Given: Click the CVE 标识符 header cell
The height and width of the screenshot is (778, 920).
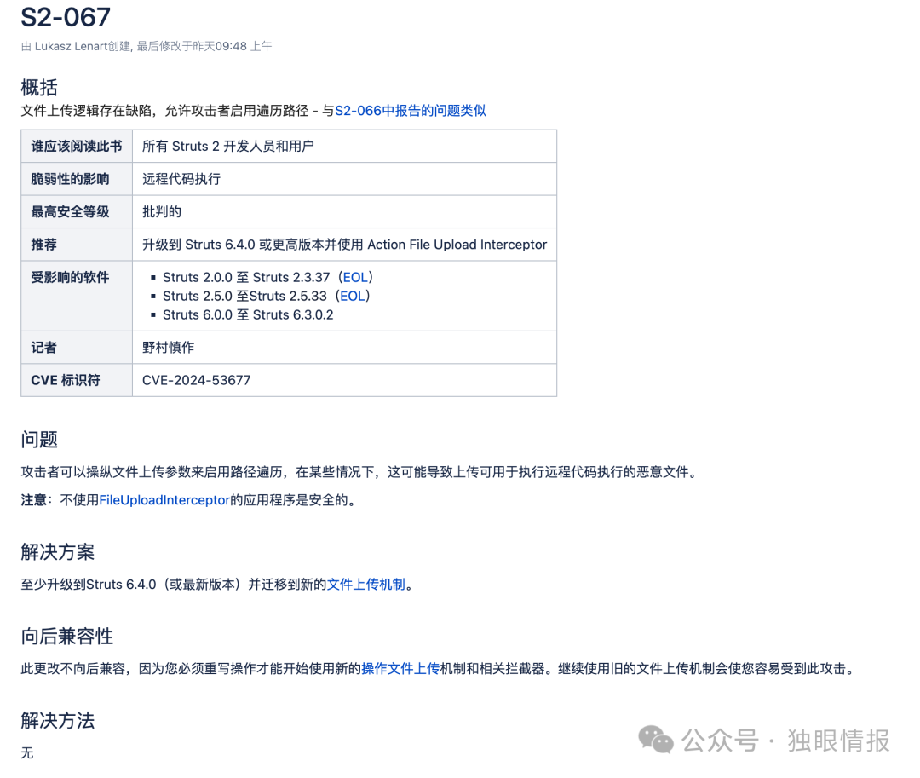Looking at the screenshot, I should [x=77, y=380].
